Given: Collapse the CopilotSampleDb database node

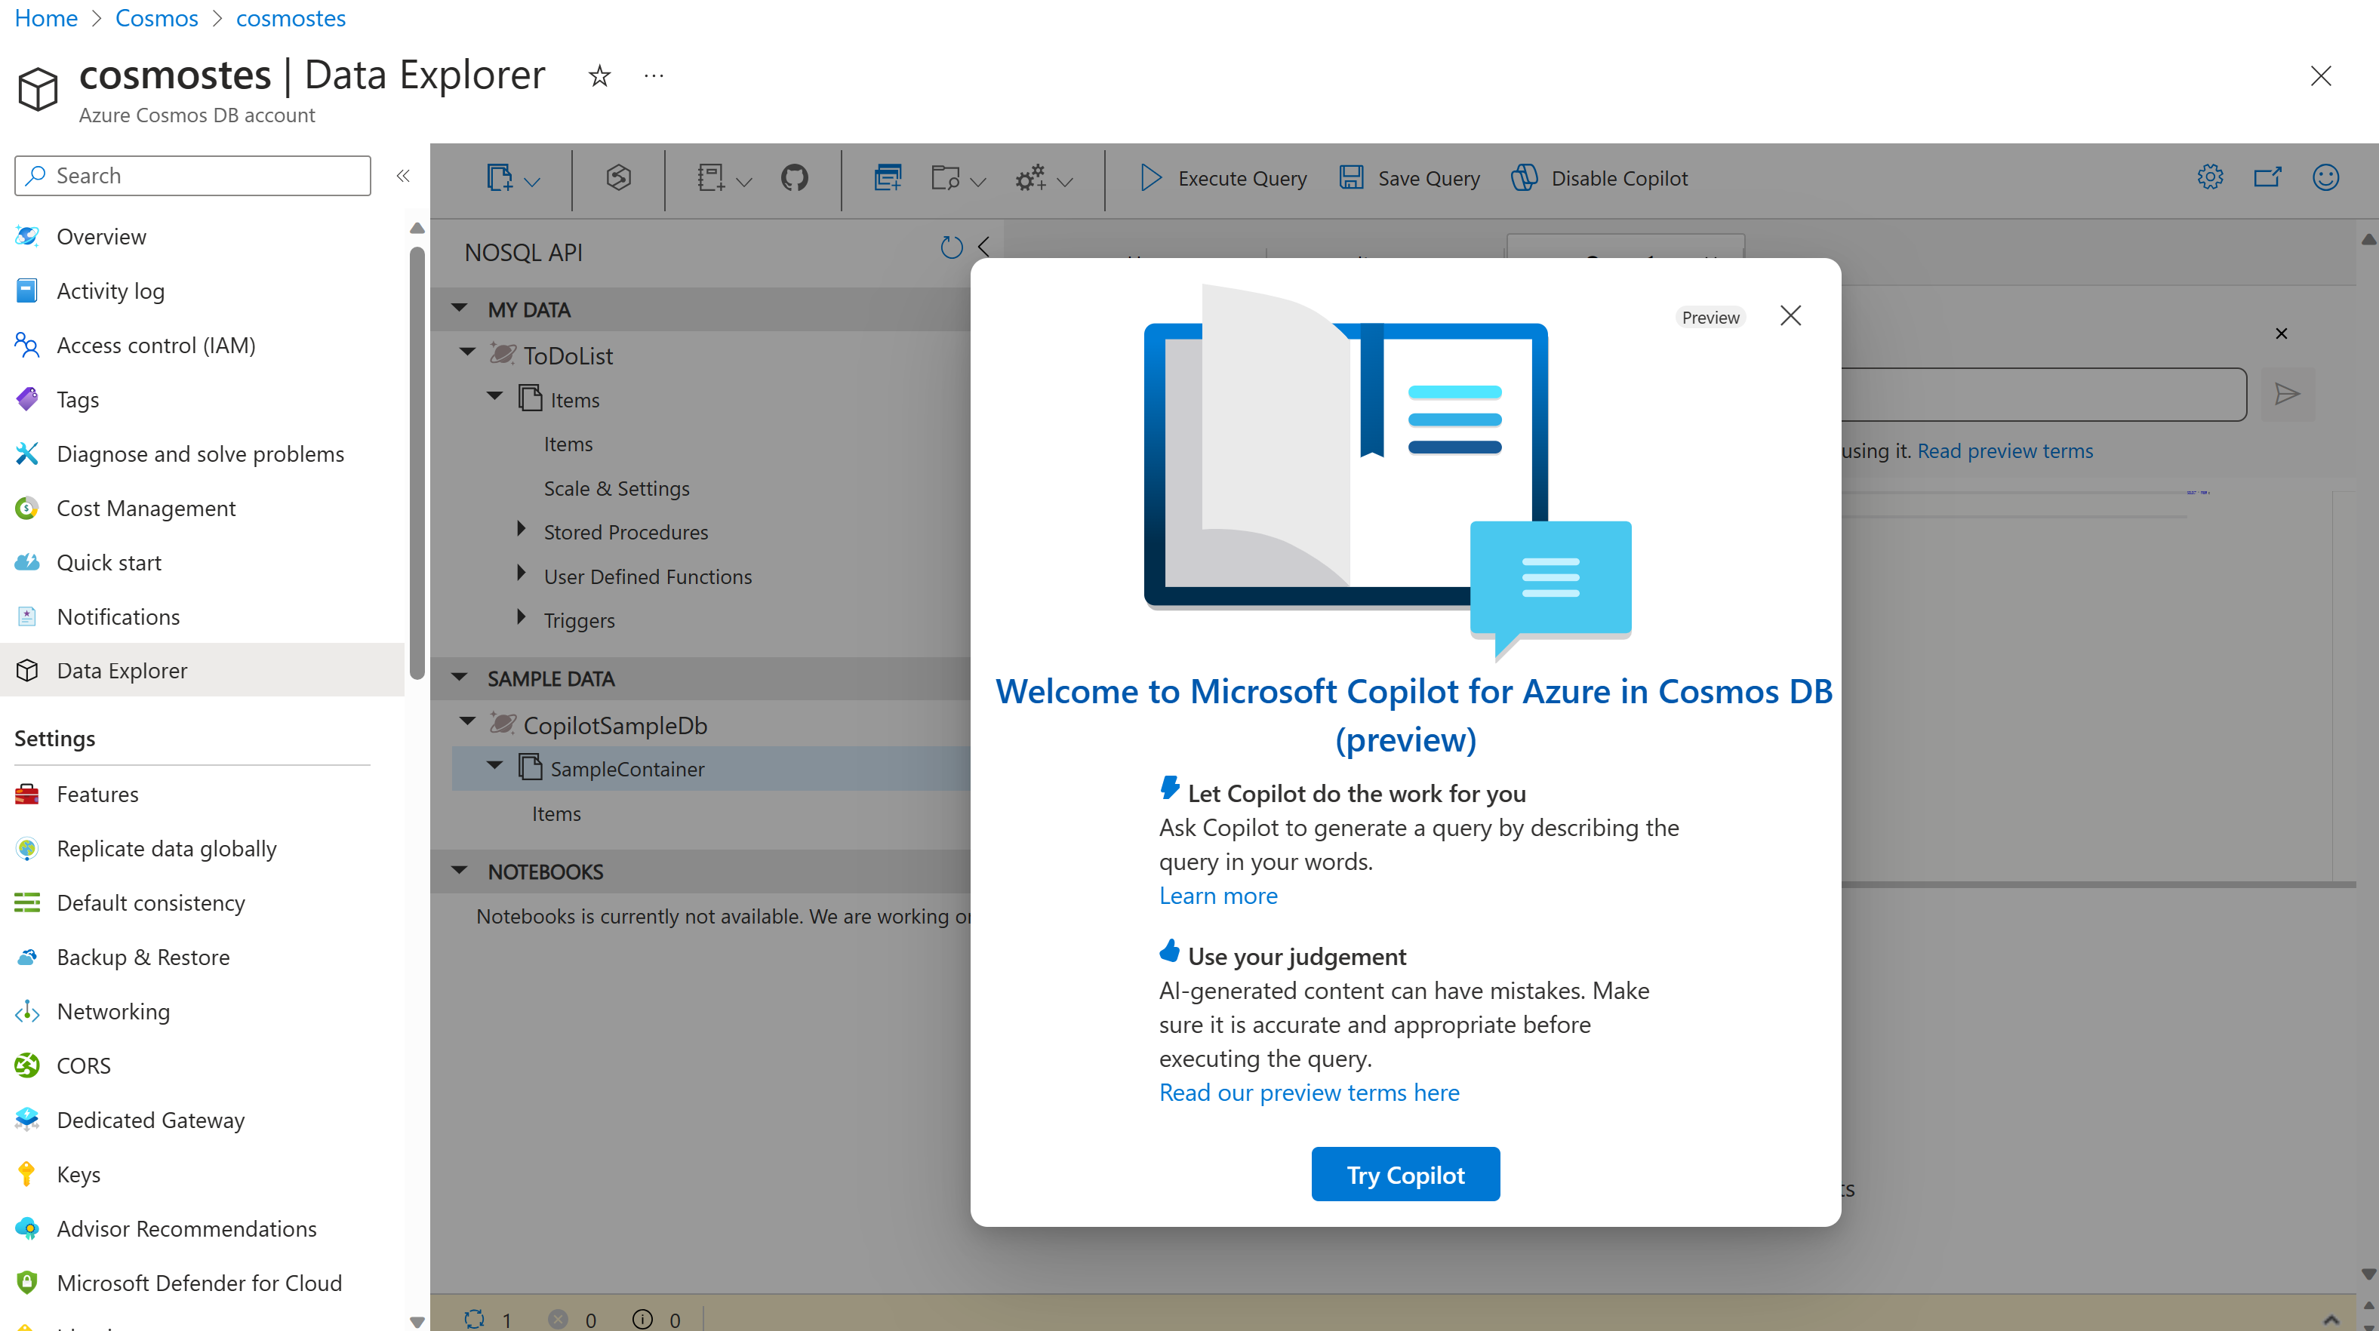Looking at the screenshot, I should 467,723.
